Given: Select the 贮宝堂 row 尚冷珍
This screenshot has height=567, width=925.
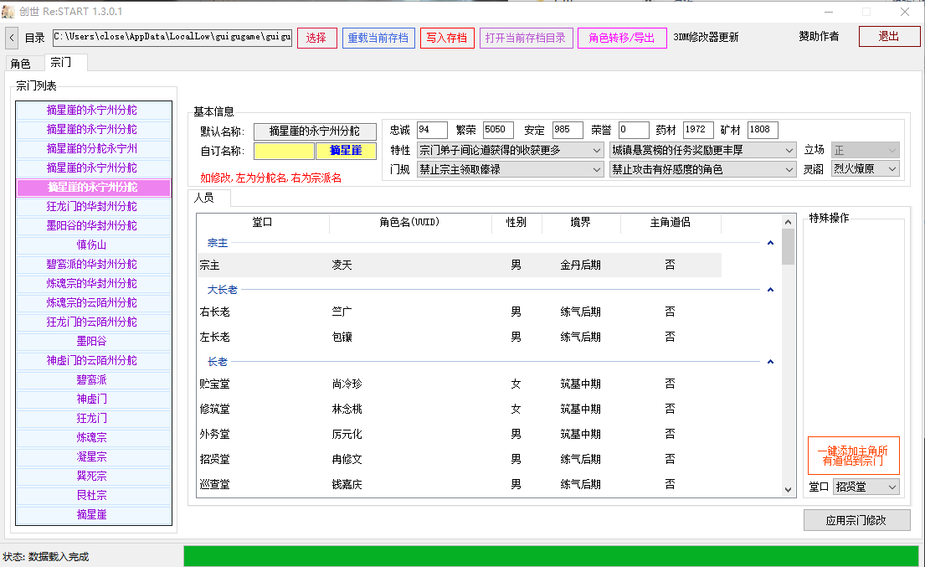Looking at the screenshot, I should 459,384.
